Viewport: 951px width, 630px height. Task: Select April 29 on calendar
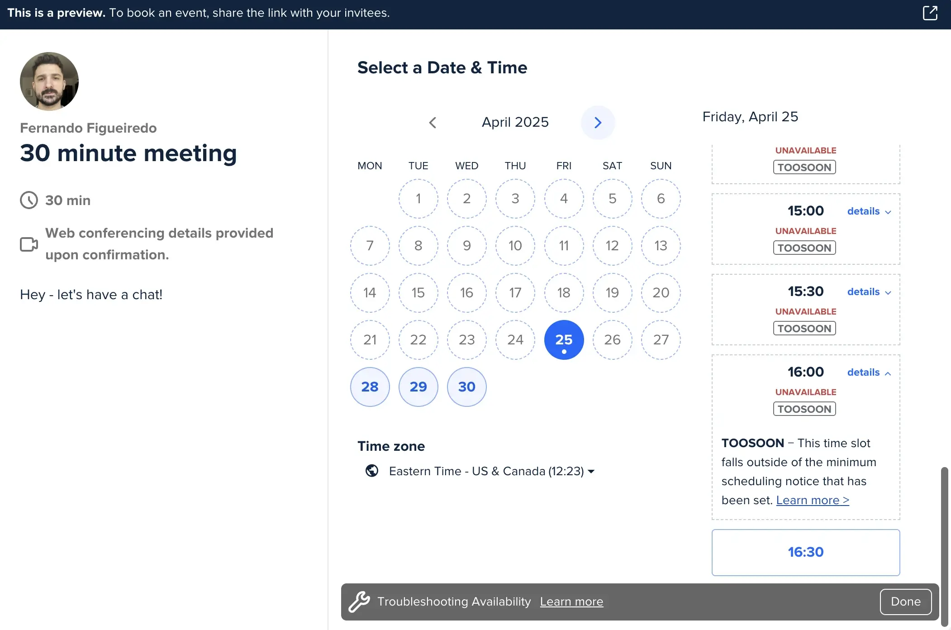(x=418, y=387)
